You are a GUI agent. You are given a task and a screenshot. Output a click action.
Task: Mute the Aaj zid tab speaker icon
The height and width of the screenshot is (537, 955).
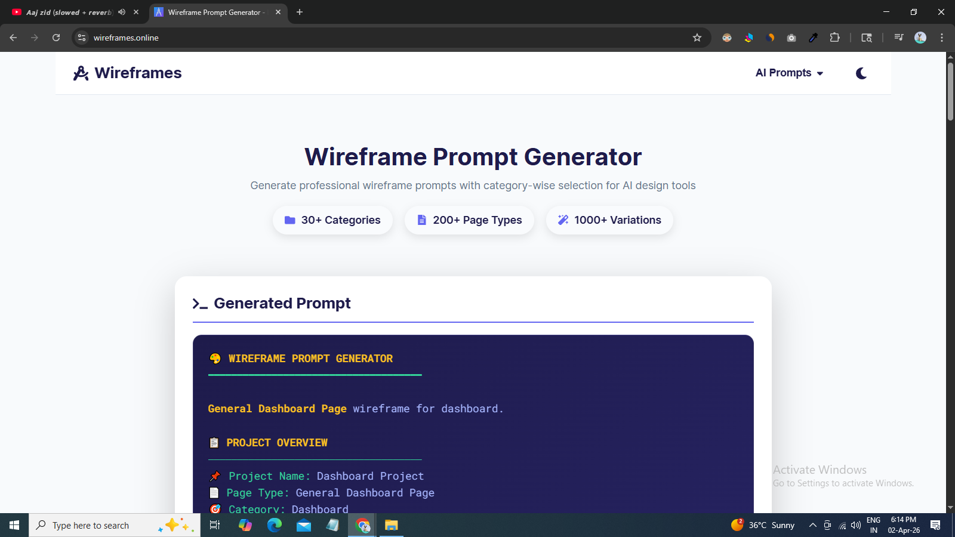(122, 12)
